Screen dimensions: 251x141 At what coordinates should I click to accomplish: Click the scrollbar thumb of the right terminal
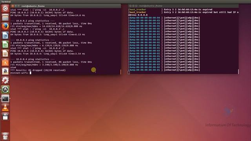point(238,72)
